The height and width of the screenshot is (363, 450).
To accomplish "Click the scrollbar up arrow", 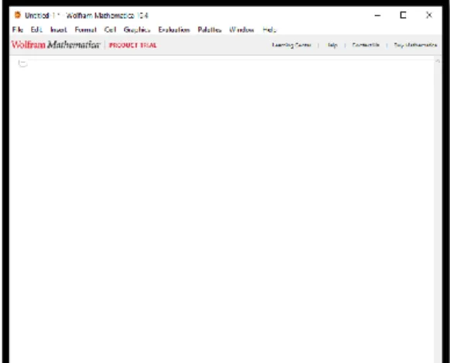I will click(438, 61).
